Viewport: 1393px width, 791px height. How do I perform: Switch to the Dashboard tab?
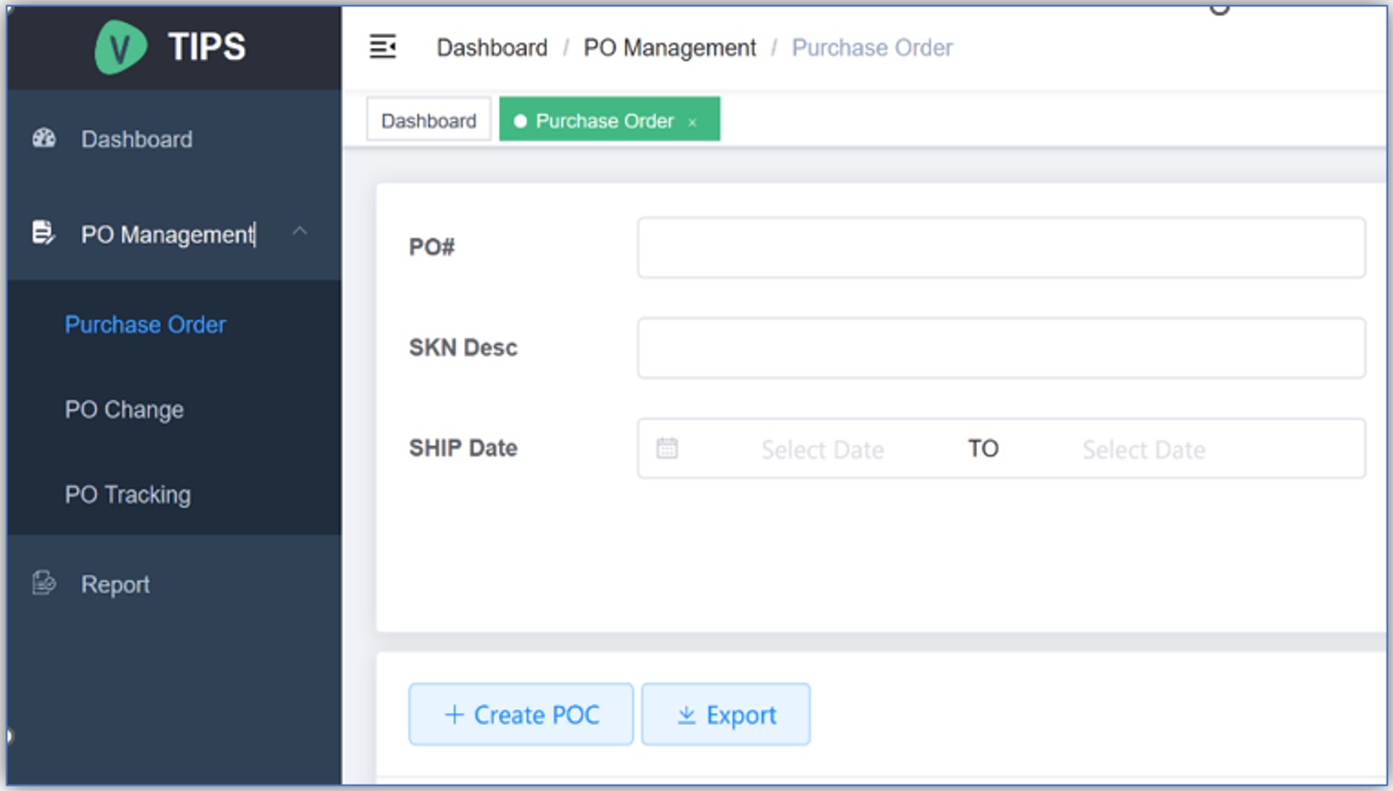(x=429, y=120)
